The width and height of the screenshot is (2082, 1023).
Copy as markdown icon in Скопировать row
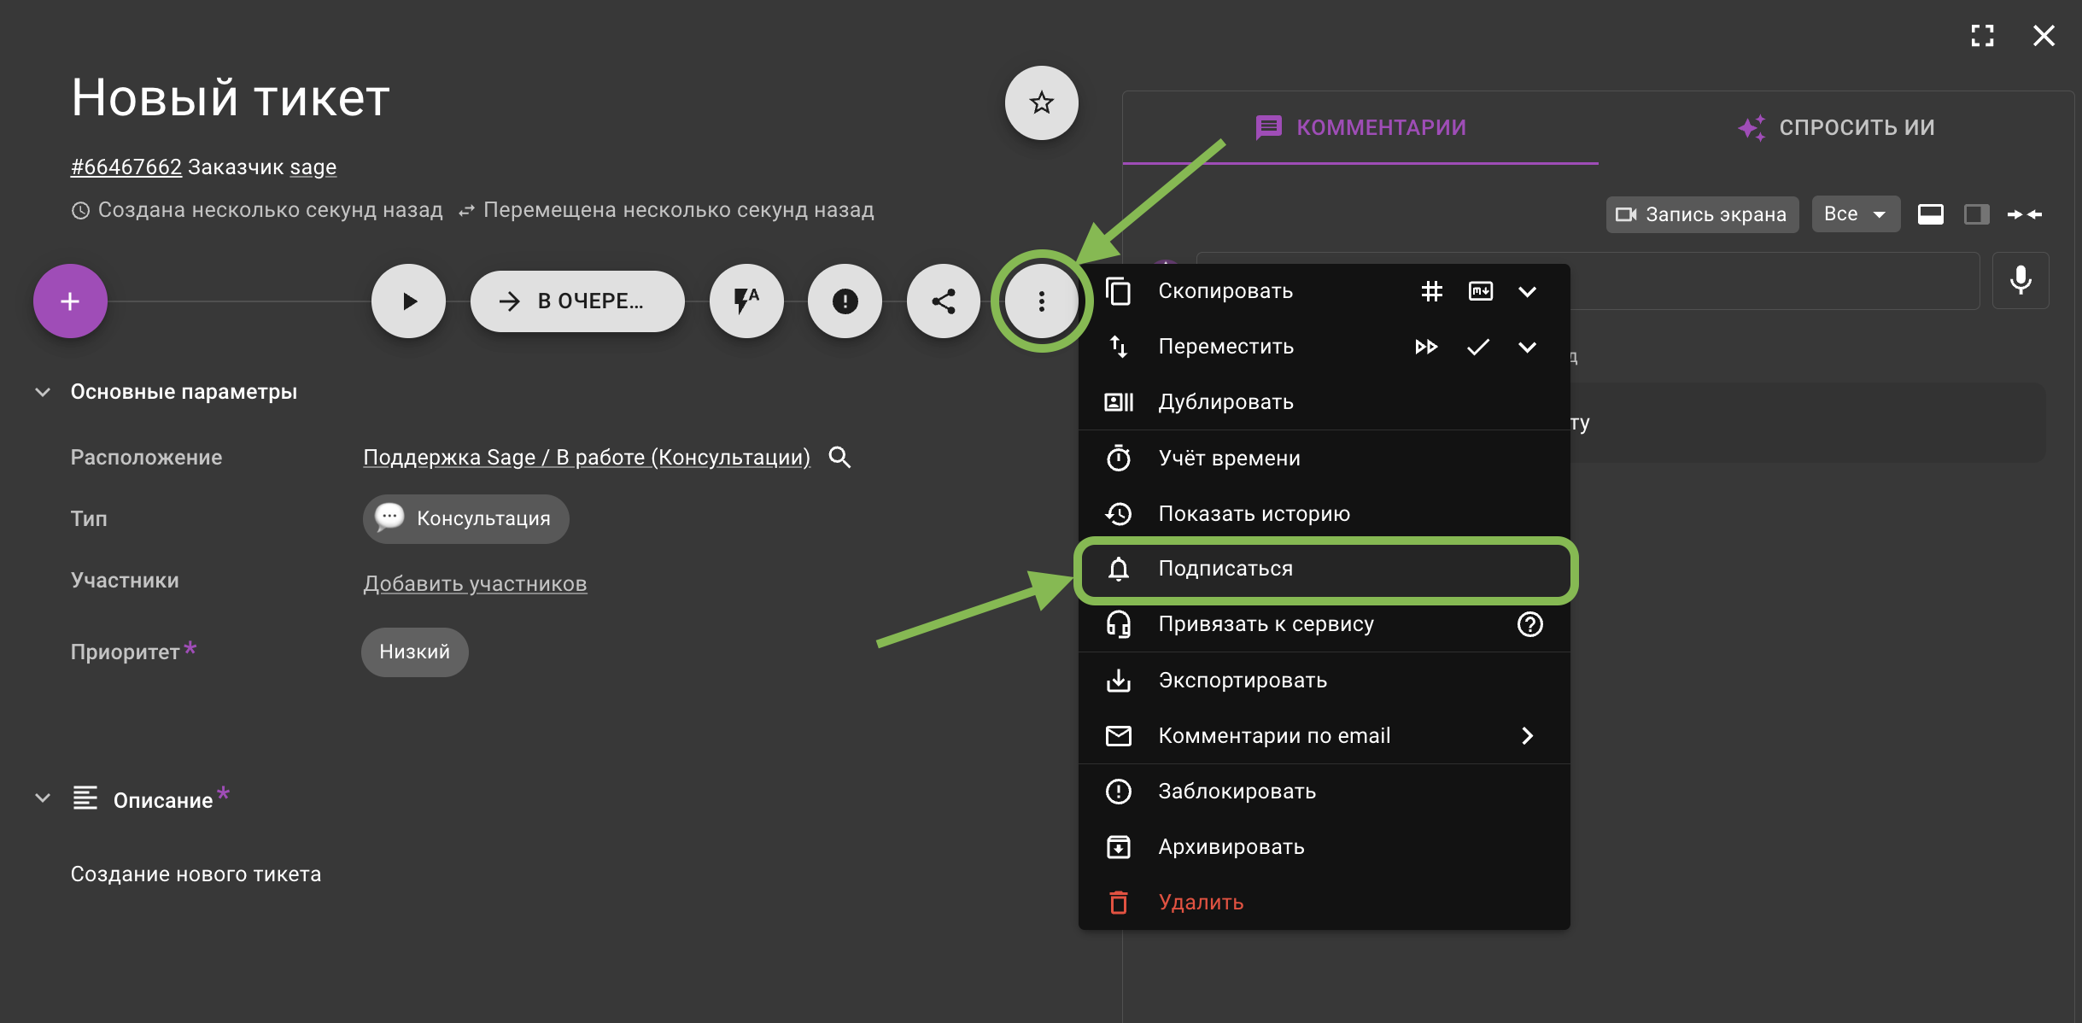click(1481, 291)
